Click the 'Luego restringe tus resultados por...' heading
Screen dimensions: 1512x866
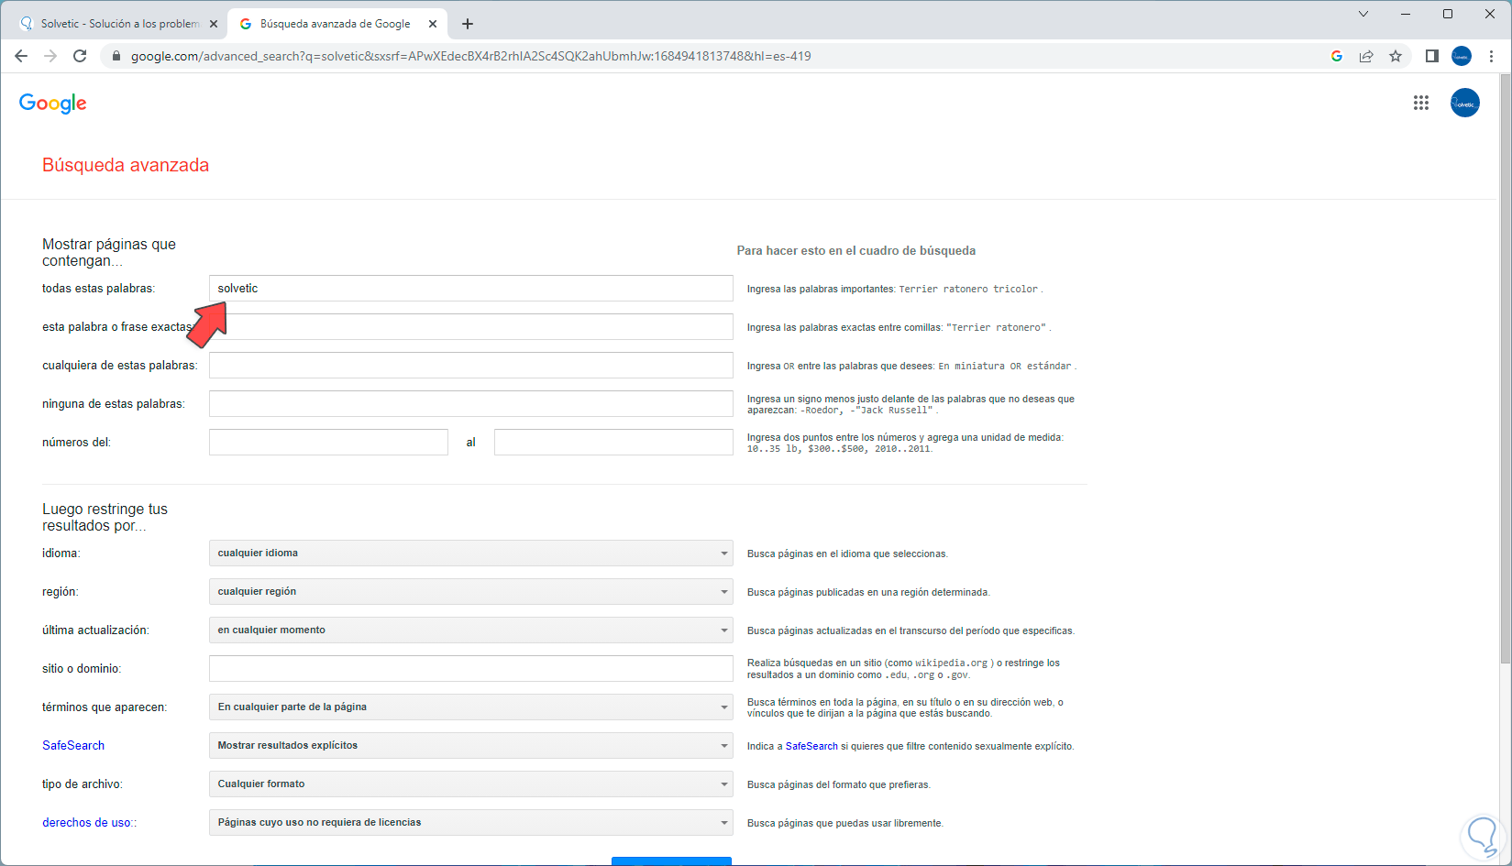105,517
